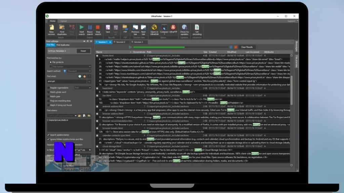Click third folder icon in Find where

tap(89, 116)
